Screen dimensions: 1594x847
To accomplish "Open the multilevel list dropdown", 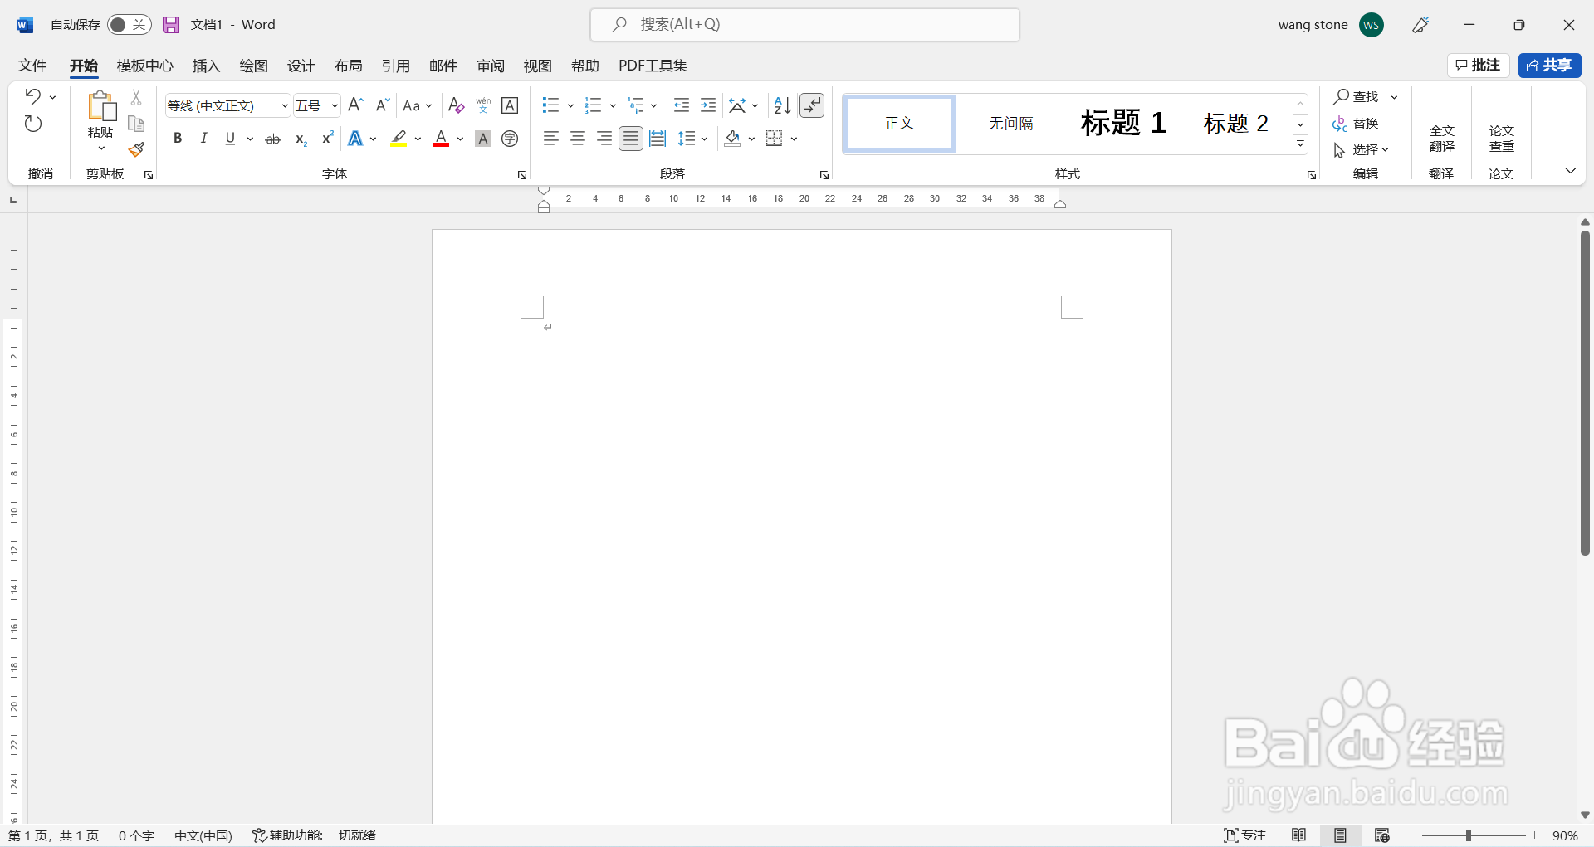I will coord(654,105).
